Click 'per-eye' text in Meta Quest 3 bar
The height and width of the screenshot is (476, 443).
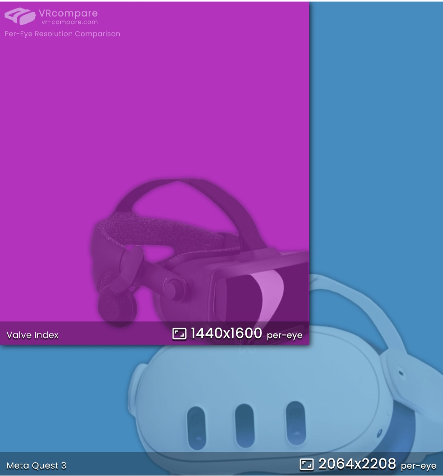(418, 466)
